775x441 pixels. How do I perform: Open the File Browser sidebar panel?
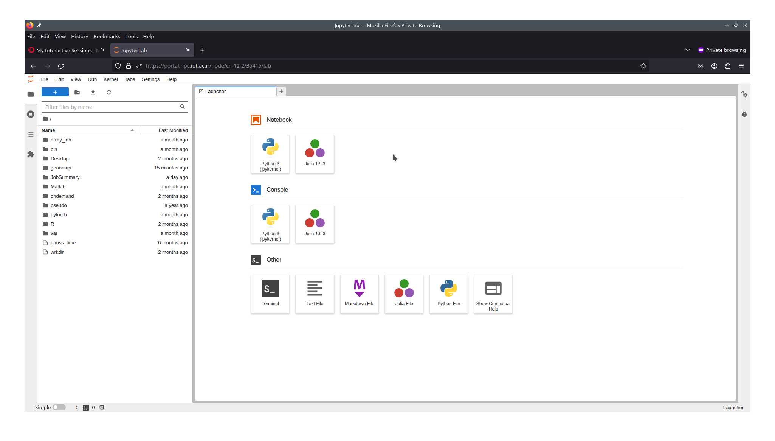pos(31,94)
